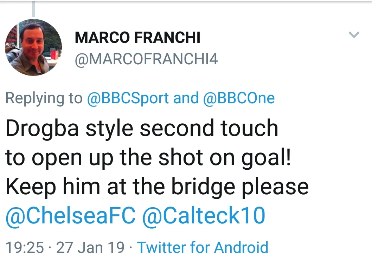Open the MARCO FRANCHI display name

click(x=137, y=38)
